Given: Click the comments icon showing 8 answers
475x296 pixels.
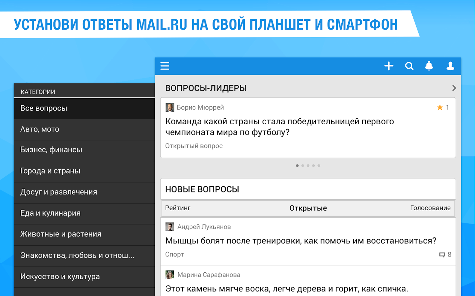Looking at the screenshot, I should (442, 255).
